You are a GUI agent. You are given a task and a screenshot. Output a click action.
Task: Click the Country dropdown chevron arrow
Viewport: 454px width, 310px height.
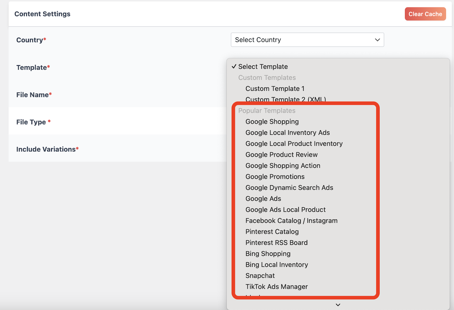(377, 40)
